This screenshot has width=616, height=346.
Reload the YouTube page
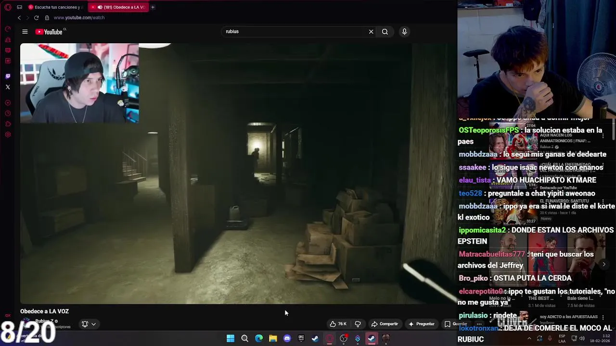36,18
